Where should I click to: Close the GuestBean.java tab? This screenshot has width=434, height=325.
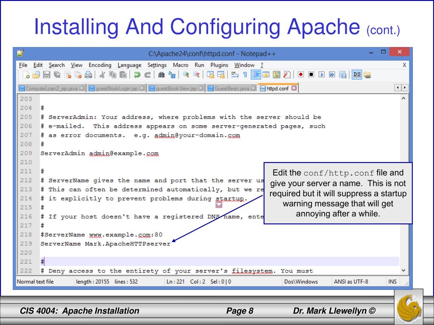tap(253, 88)
